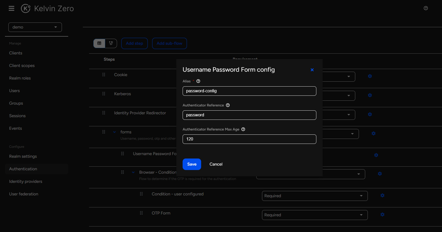Grab drag handle of Username Password Form row
The image size is (442, 232).
pos(123,154)
